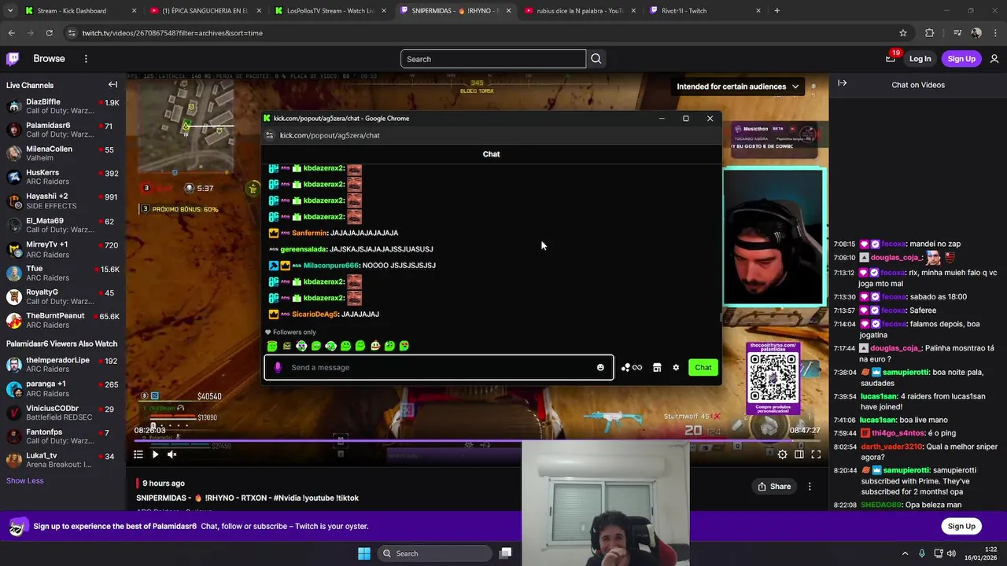Image resolution: width=1007 pixels, height=566 pixels.
Task: Click the Share button below the video
Action: (x=774, y=487)
